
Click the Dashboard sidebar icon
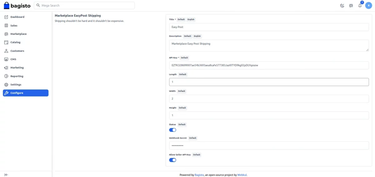6,17
